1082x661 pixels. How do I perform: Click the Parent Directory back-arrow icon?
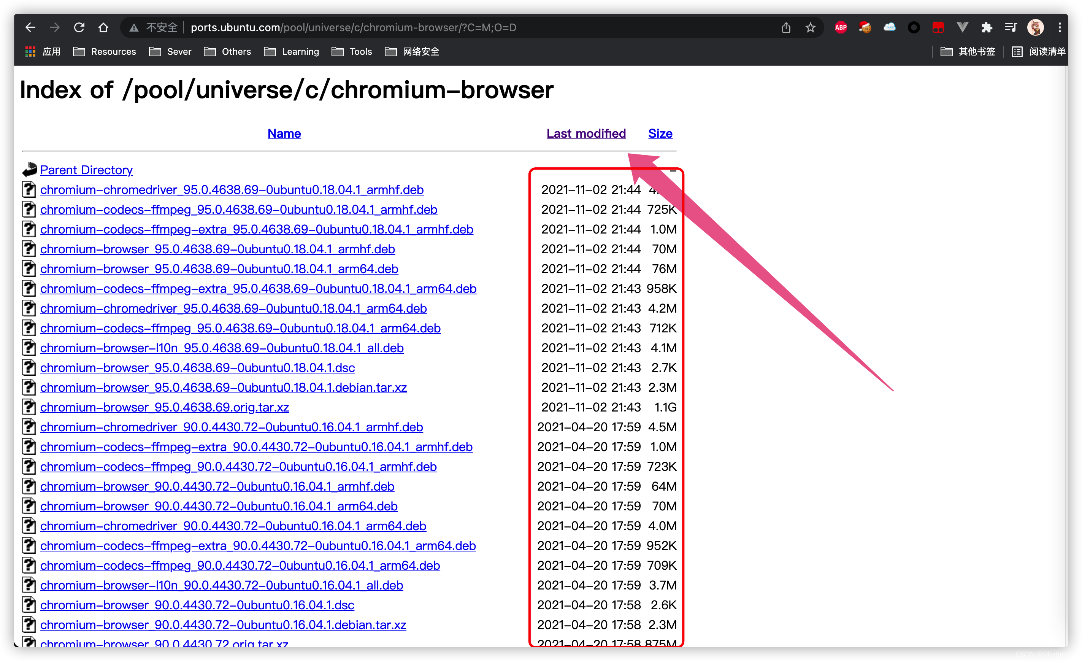(x=30, y=170)
